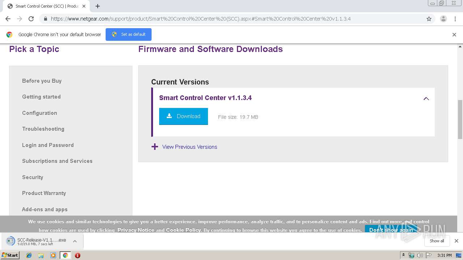Image resolution: width=463 pixels, height=260 pixels.
Task: Open download options chevron for SCC-Release
Action: [x=75, y=241]
